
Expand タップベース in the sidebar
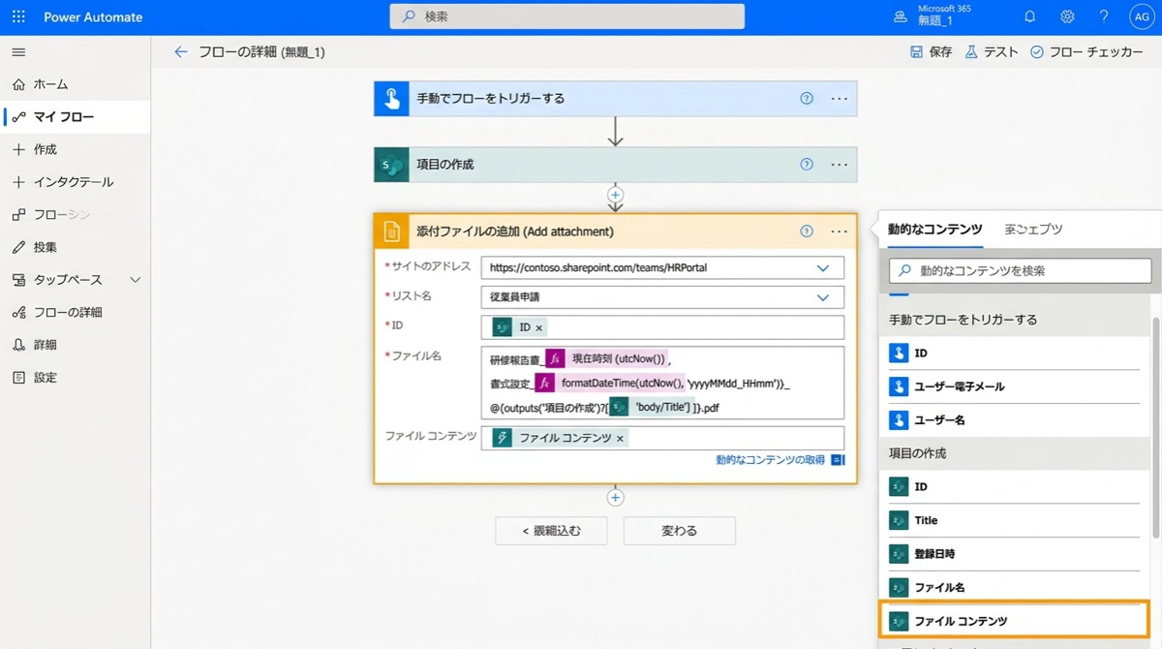click(x=135, y=280)
